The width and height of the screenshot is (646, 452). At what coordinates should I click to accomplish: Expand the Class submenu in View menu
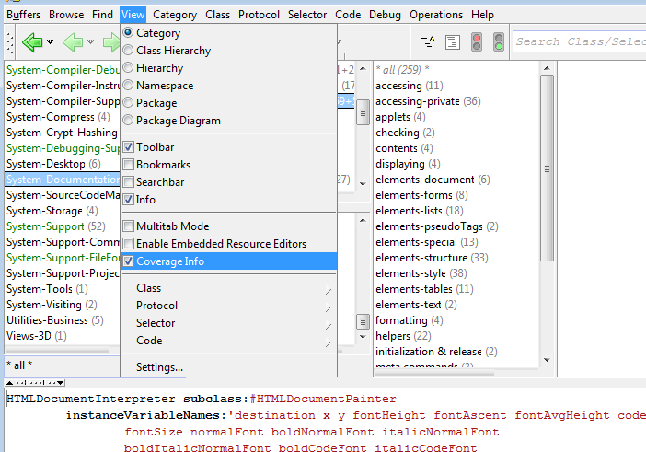click(x=228, y=288)
